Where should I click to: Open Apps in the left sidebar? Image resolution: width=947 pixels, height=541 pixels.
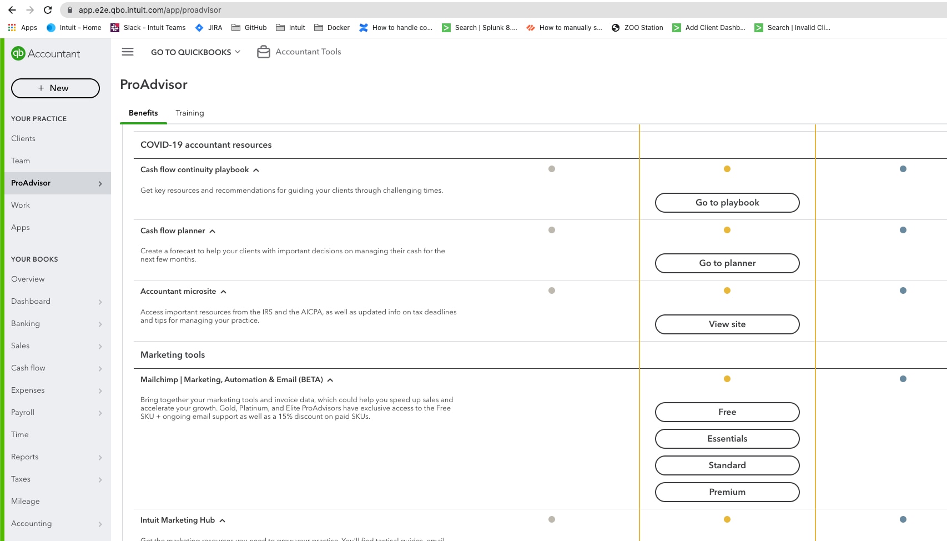click(x=21, y=227)
